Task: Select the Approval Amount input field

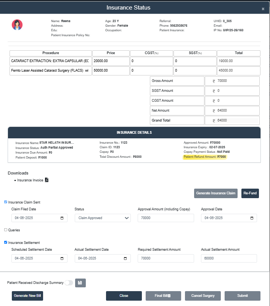Action: pos(166,218)
